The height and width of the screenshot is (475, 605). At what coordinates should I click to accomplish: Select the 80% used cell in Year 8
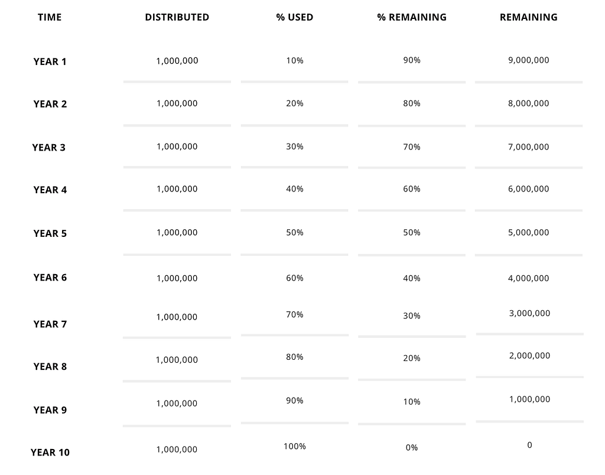point(295,357)
